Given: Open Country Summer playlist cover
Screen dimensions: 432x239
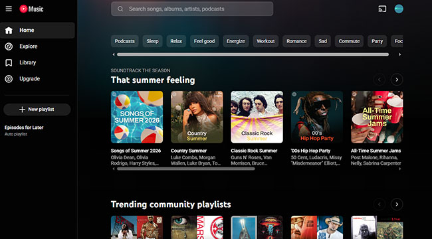Looking at the screenshot, I should [x=197, y=117].
